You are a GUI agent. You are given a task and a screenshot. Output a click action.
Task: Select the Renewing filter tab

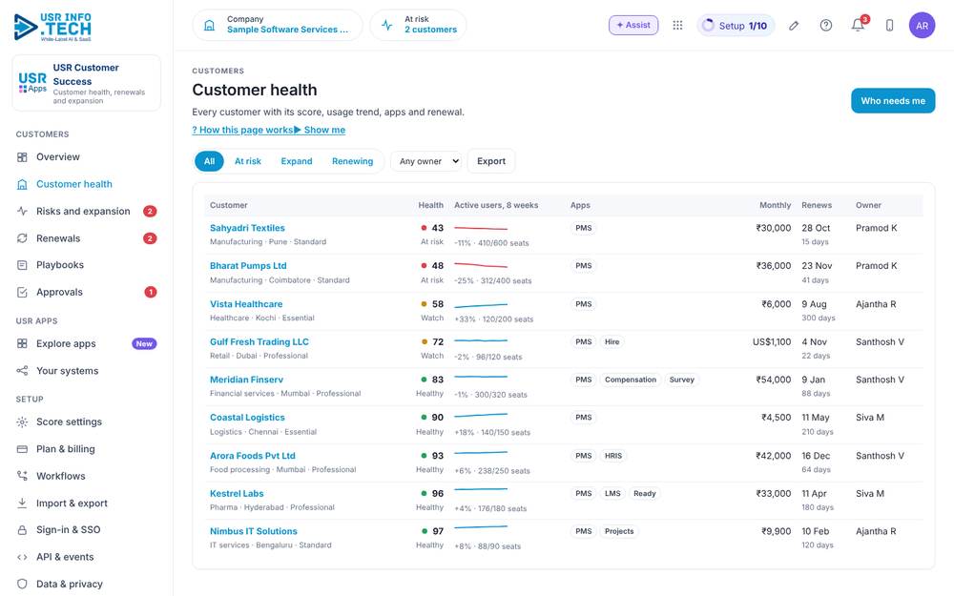pyautogui.click(x=352, y=161)
